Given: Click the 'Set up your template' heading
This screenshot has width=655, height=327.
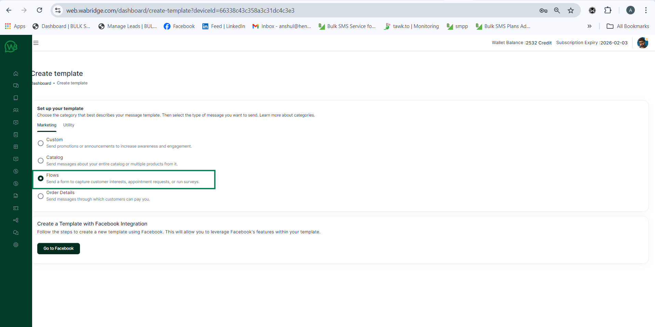Looking at the screenshot, I should click(x=60, y=108).
